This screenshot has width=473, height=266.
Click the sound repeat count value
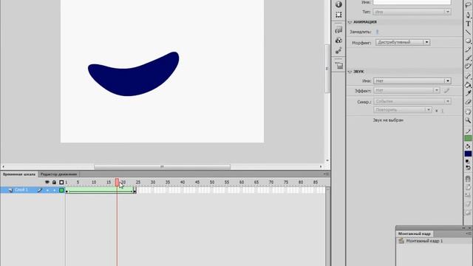click(443, 111)
